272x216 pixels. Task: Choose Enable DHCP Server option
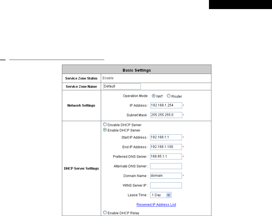105,130
